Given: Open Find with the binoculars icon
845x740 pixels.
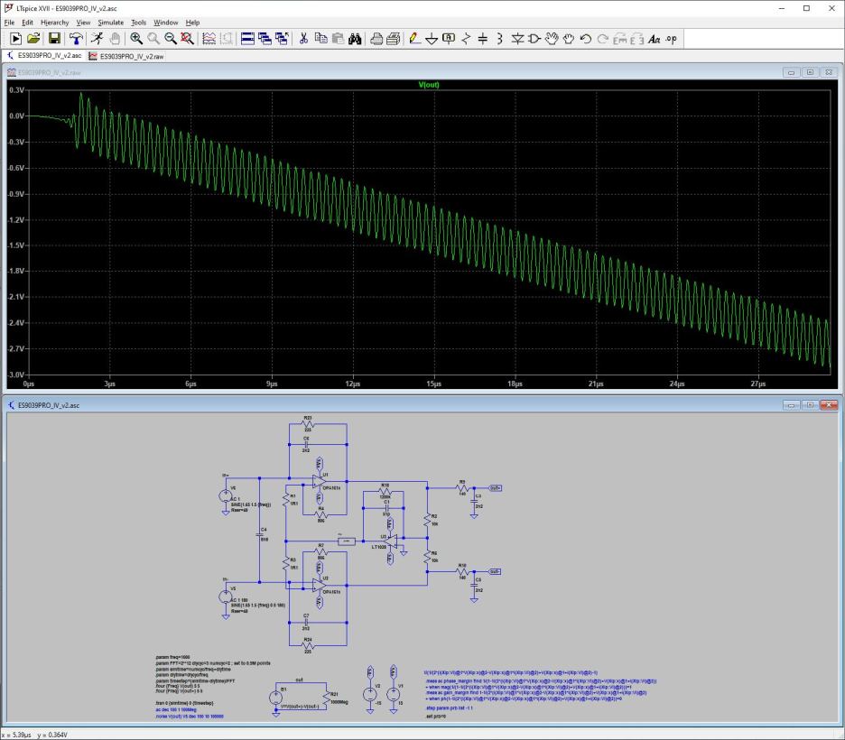Looking at the screenshot, I should pyautogui.click(x=355, y=39).
